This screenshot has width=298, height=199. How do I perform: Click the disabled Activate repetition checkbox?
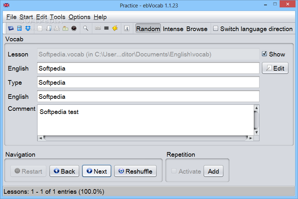174,171
